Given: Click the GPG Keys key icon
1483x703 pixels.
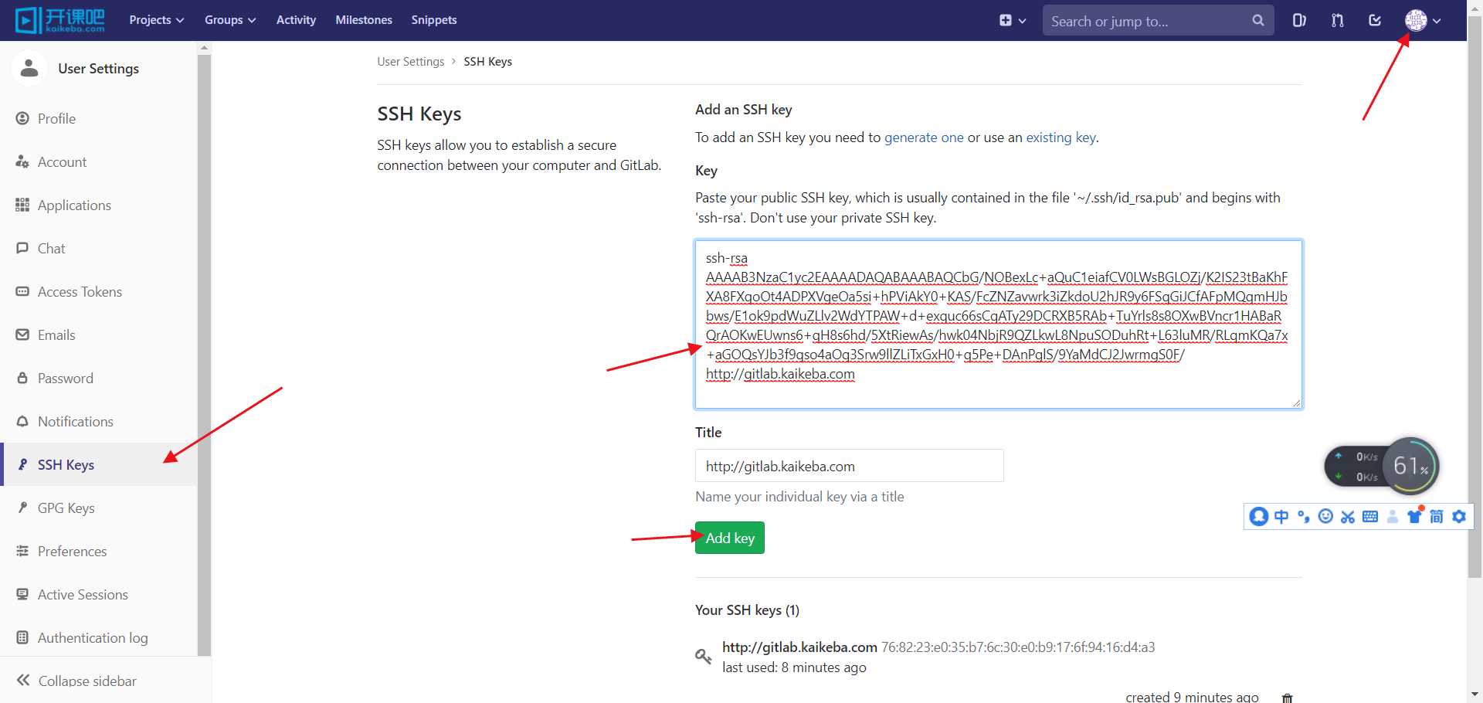Looking at the screenshot, I should pos(22,508).
